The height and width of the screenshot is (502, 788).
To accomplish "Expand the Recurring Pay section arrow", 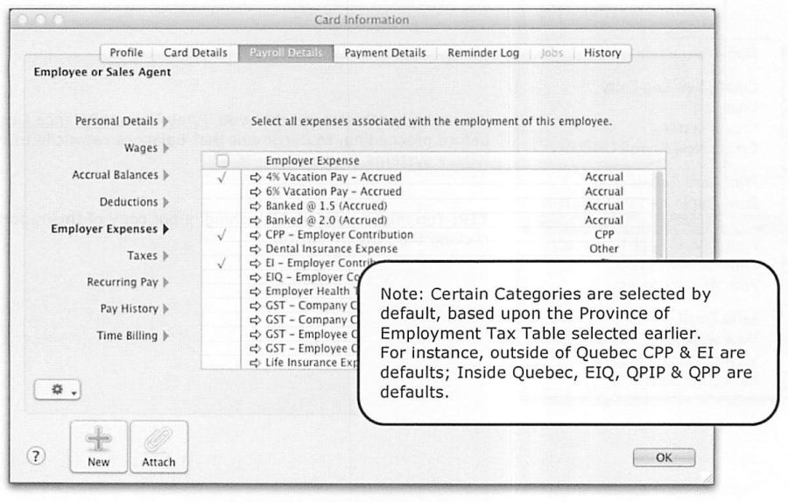I will point(165,282).
